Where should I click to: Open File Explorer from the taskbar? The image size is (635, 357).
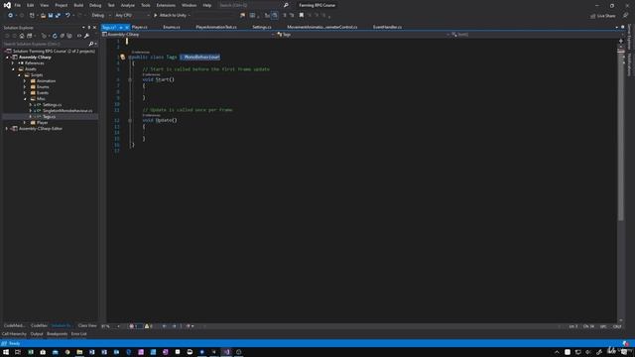tap(79, 352)
